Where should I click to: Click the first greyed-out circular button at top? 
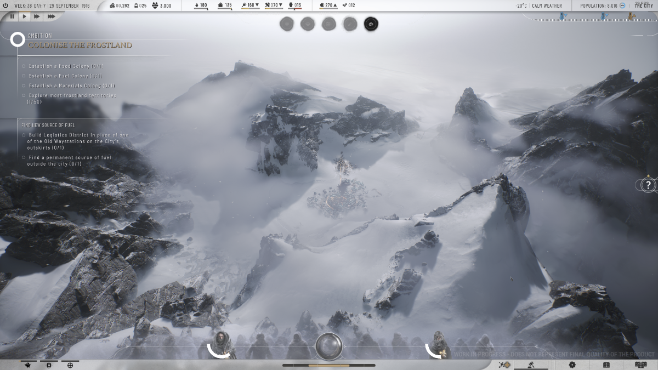(x=287, y=24)
